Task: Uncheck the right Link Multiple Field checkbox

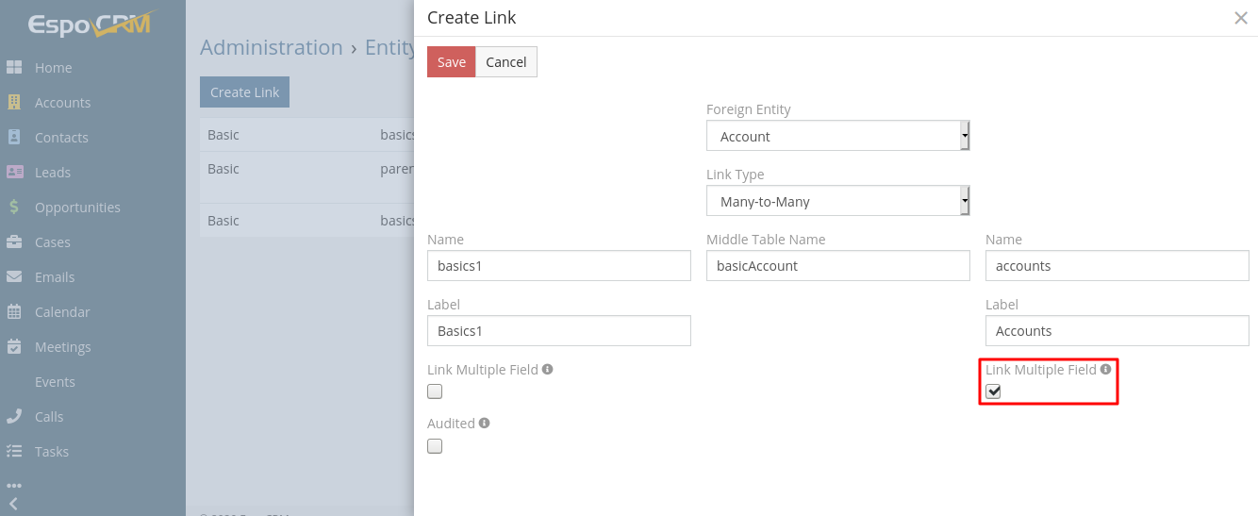Action: click(993, 391)
